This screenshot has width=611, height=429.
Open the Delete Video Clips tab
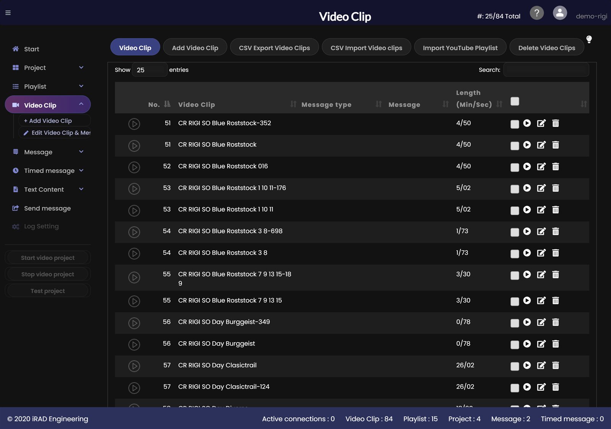546,47
